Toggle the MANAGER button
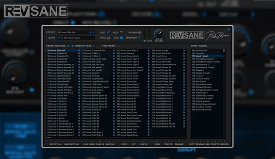This screenshot has height=159, width=275. (x=139, y=37)
